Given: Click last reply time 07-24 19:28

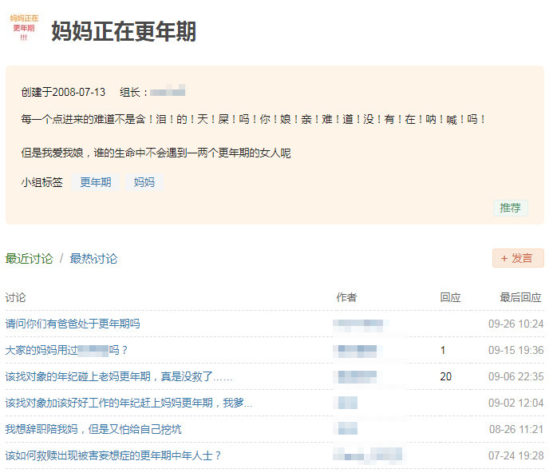Looking at the screenshot, I should [x=516, y=455].
